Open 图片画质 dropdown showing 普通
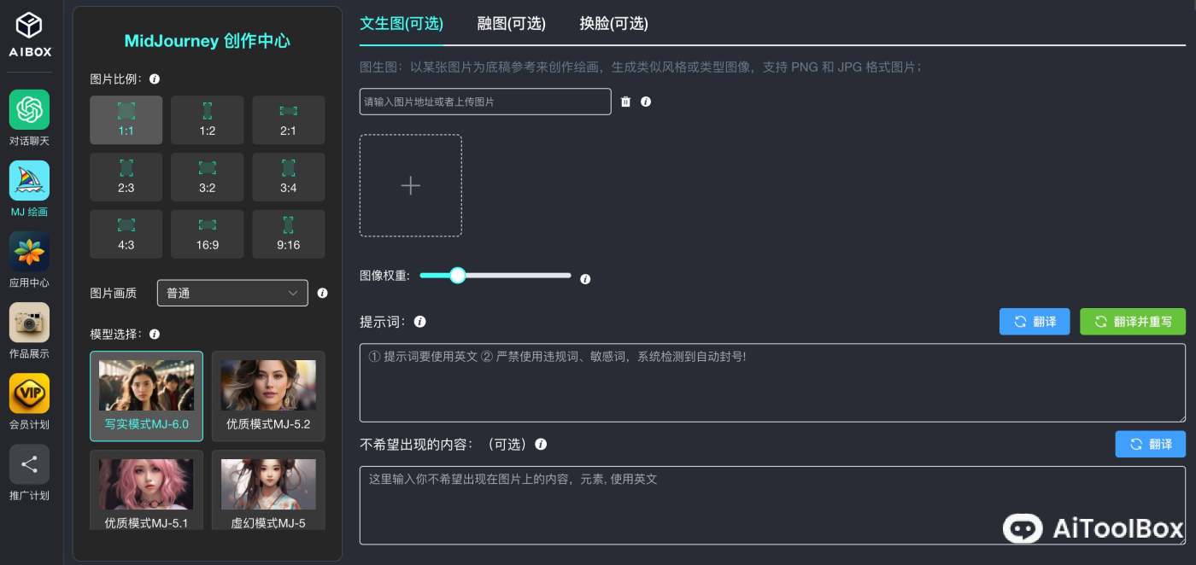 [x=232, y=293]
